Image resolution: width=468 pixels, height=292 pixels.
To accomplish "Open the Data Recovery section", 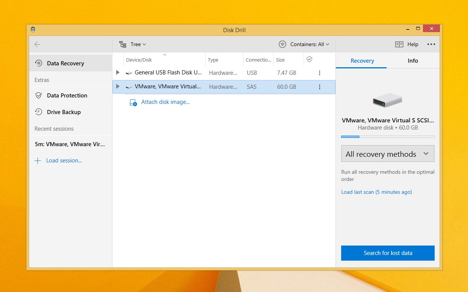I will pos(70,63).
